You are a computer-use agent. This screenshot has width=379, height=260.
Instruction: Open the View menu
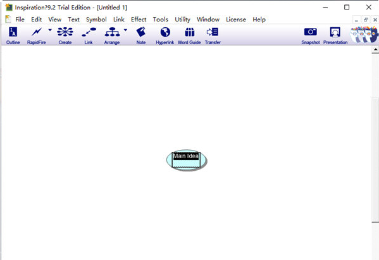pos(55,20)
